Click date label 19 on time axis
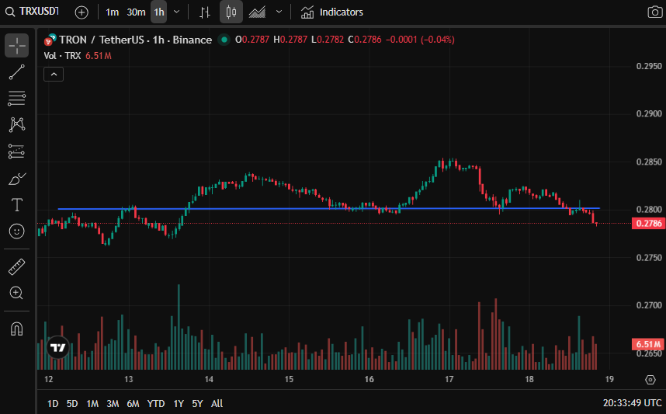This screenshot has height=414, width=666. click(x=609, y=379)
